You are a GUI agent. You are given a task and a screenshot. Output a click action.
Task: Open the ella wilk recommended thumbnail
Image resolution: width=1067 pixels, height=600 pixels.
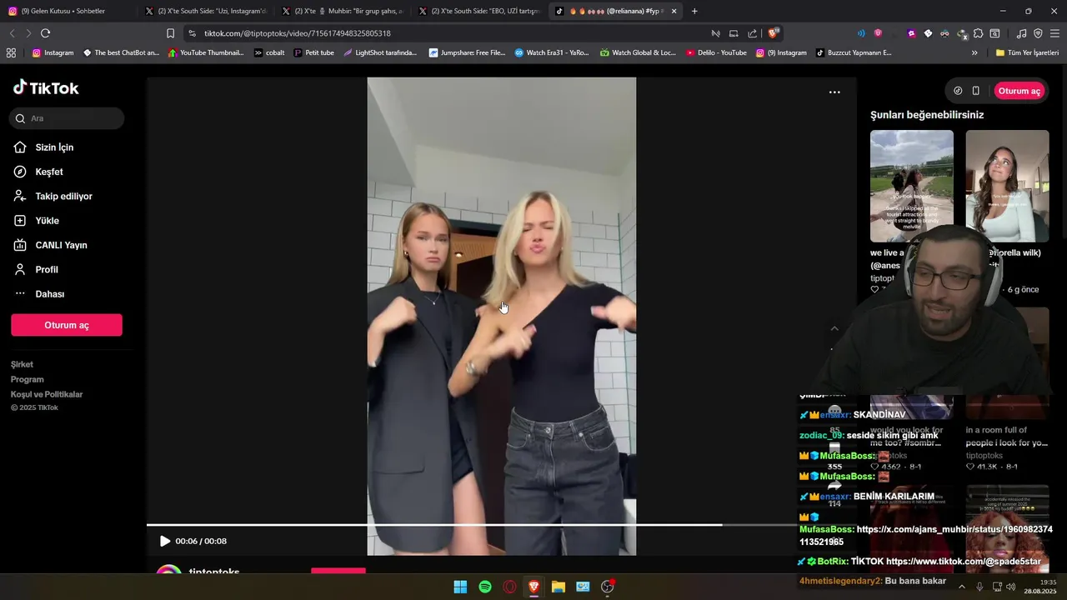(1007, 186)
